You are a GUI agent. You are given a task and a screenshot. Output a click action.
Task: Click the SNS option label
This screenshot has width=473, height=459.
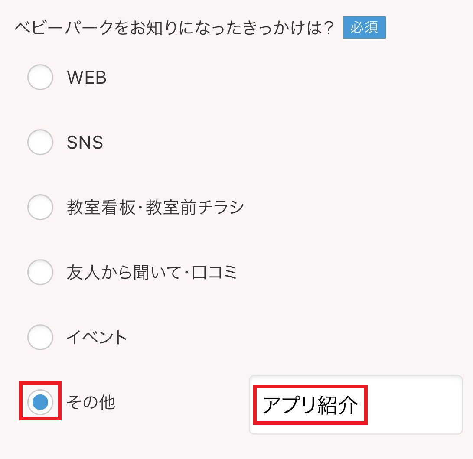pyautogui.click(x=85, y=143)
